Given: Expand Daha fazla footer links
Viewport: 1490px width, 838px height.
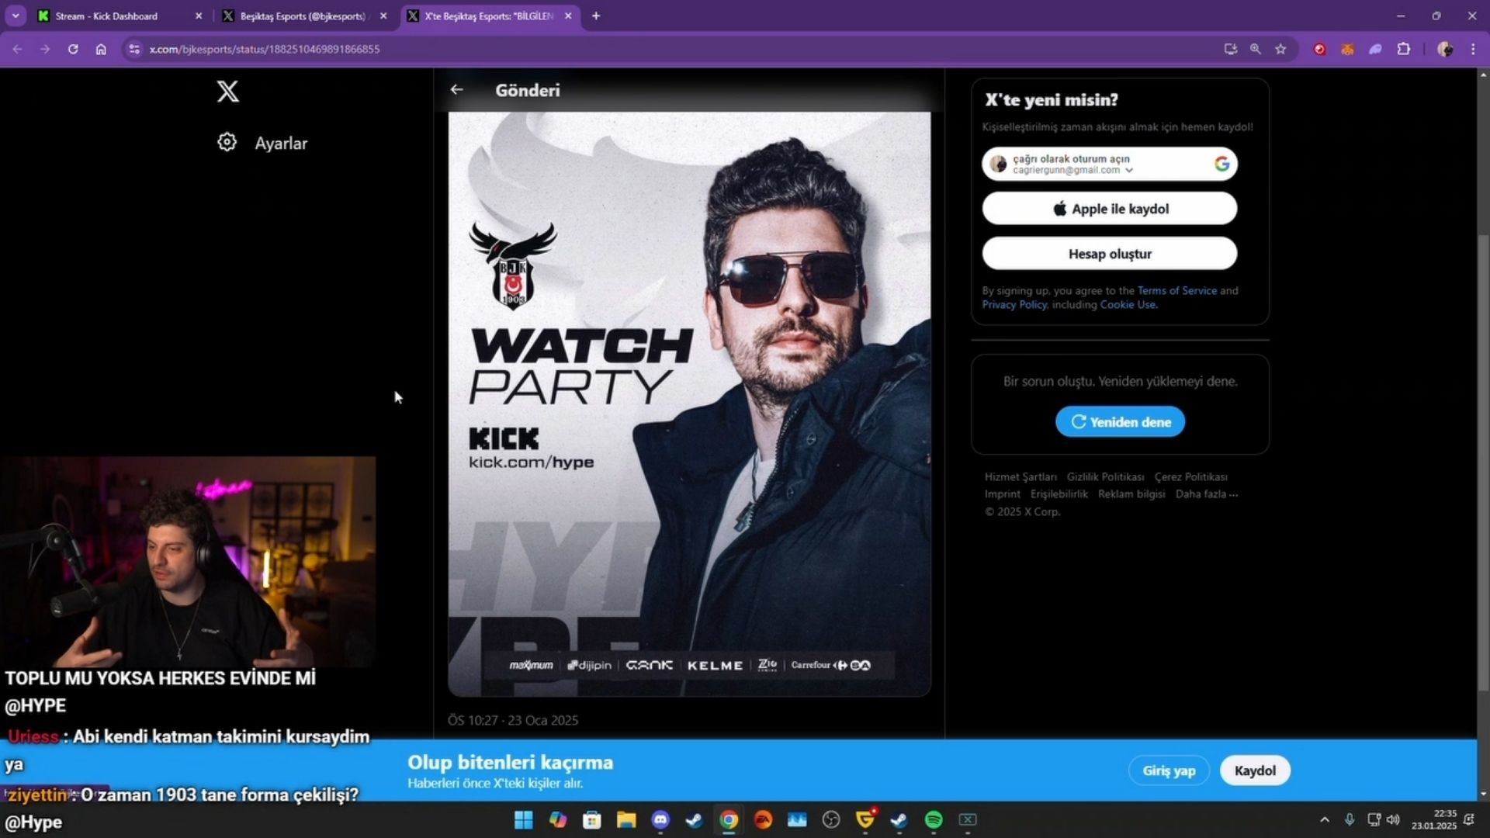Looking at the screenshot, I should pyautogui.click(x=1207, y=493).
